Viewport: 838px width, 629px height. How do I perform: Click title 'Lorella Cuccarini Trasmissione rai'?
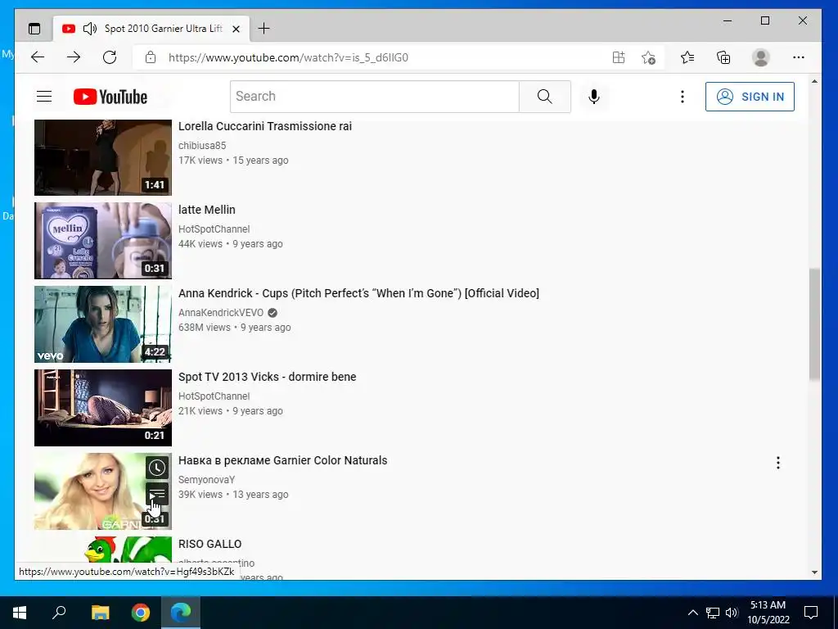pos(265,127)
